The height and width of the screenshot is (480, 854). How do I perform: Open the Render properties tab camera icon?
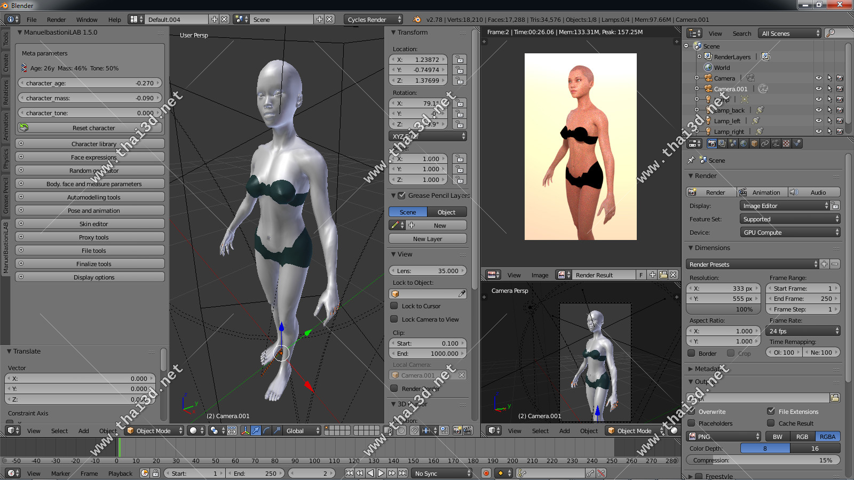click(x=711, y=143)
